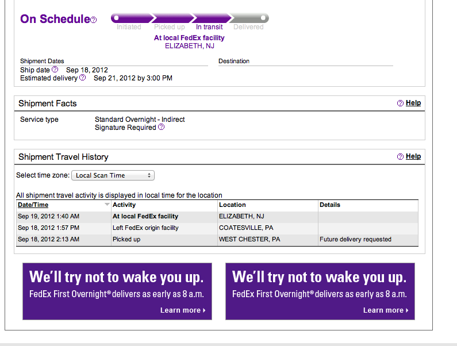Click the ELIZABETH, NJ text under status
The width and height of the screenshot is (457, 346).
(190, 46)
